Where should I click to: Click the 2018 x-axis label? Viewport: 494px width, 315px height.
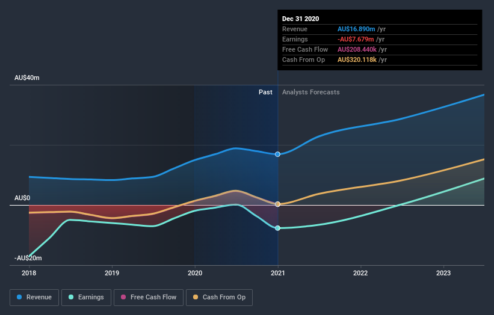click(x=29, y=273)
